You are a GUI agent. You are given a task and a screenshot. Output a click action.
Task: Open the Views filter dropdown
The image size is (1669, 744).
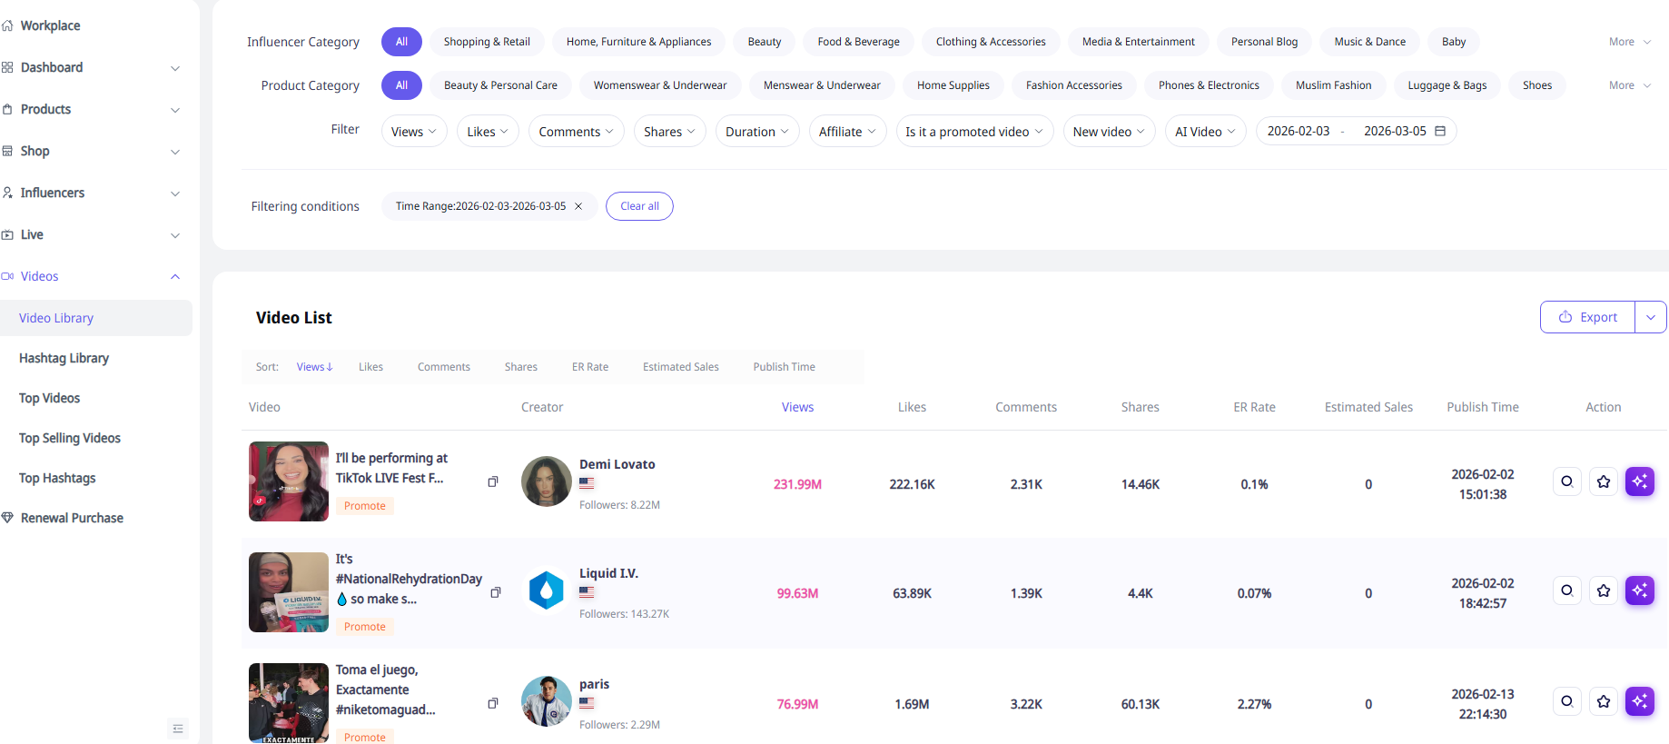(413, 132)
